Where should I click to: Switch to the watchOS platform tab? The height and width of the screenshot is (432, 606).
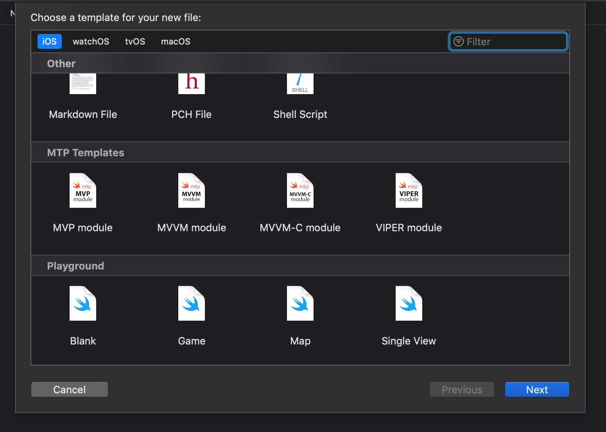[91, 41]
